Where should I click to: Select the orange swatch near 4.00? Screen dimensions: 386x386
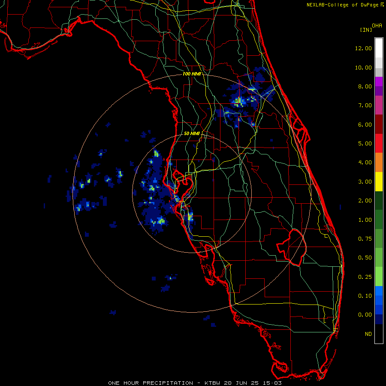tap(379, 163)
